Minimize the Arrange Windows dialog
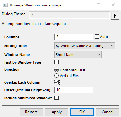This screenshot has height=117, width=121. [83, 5]
